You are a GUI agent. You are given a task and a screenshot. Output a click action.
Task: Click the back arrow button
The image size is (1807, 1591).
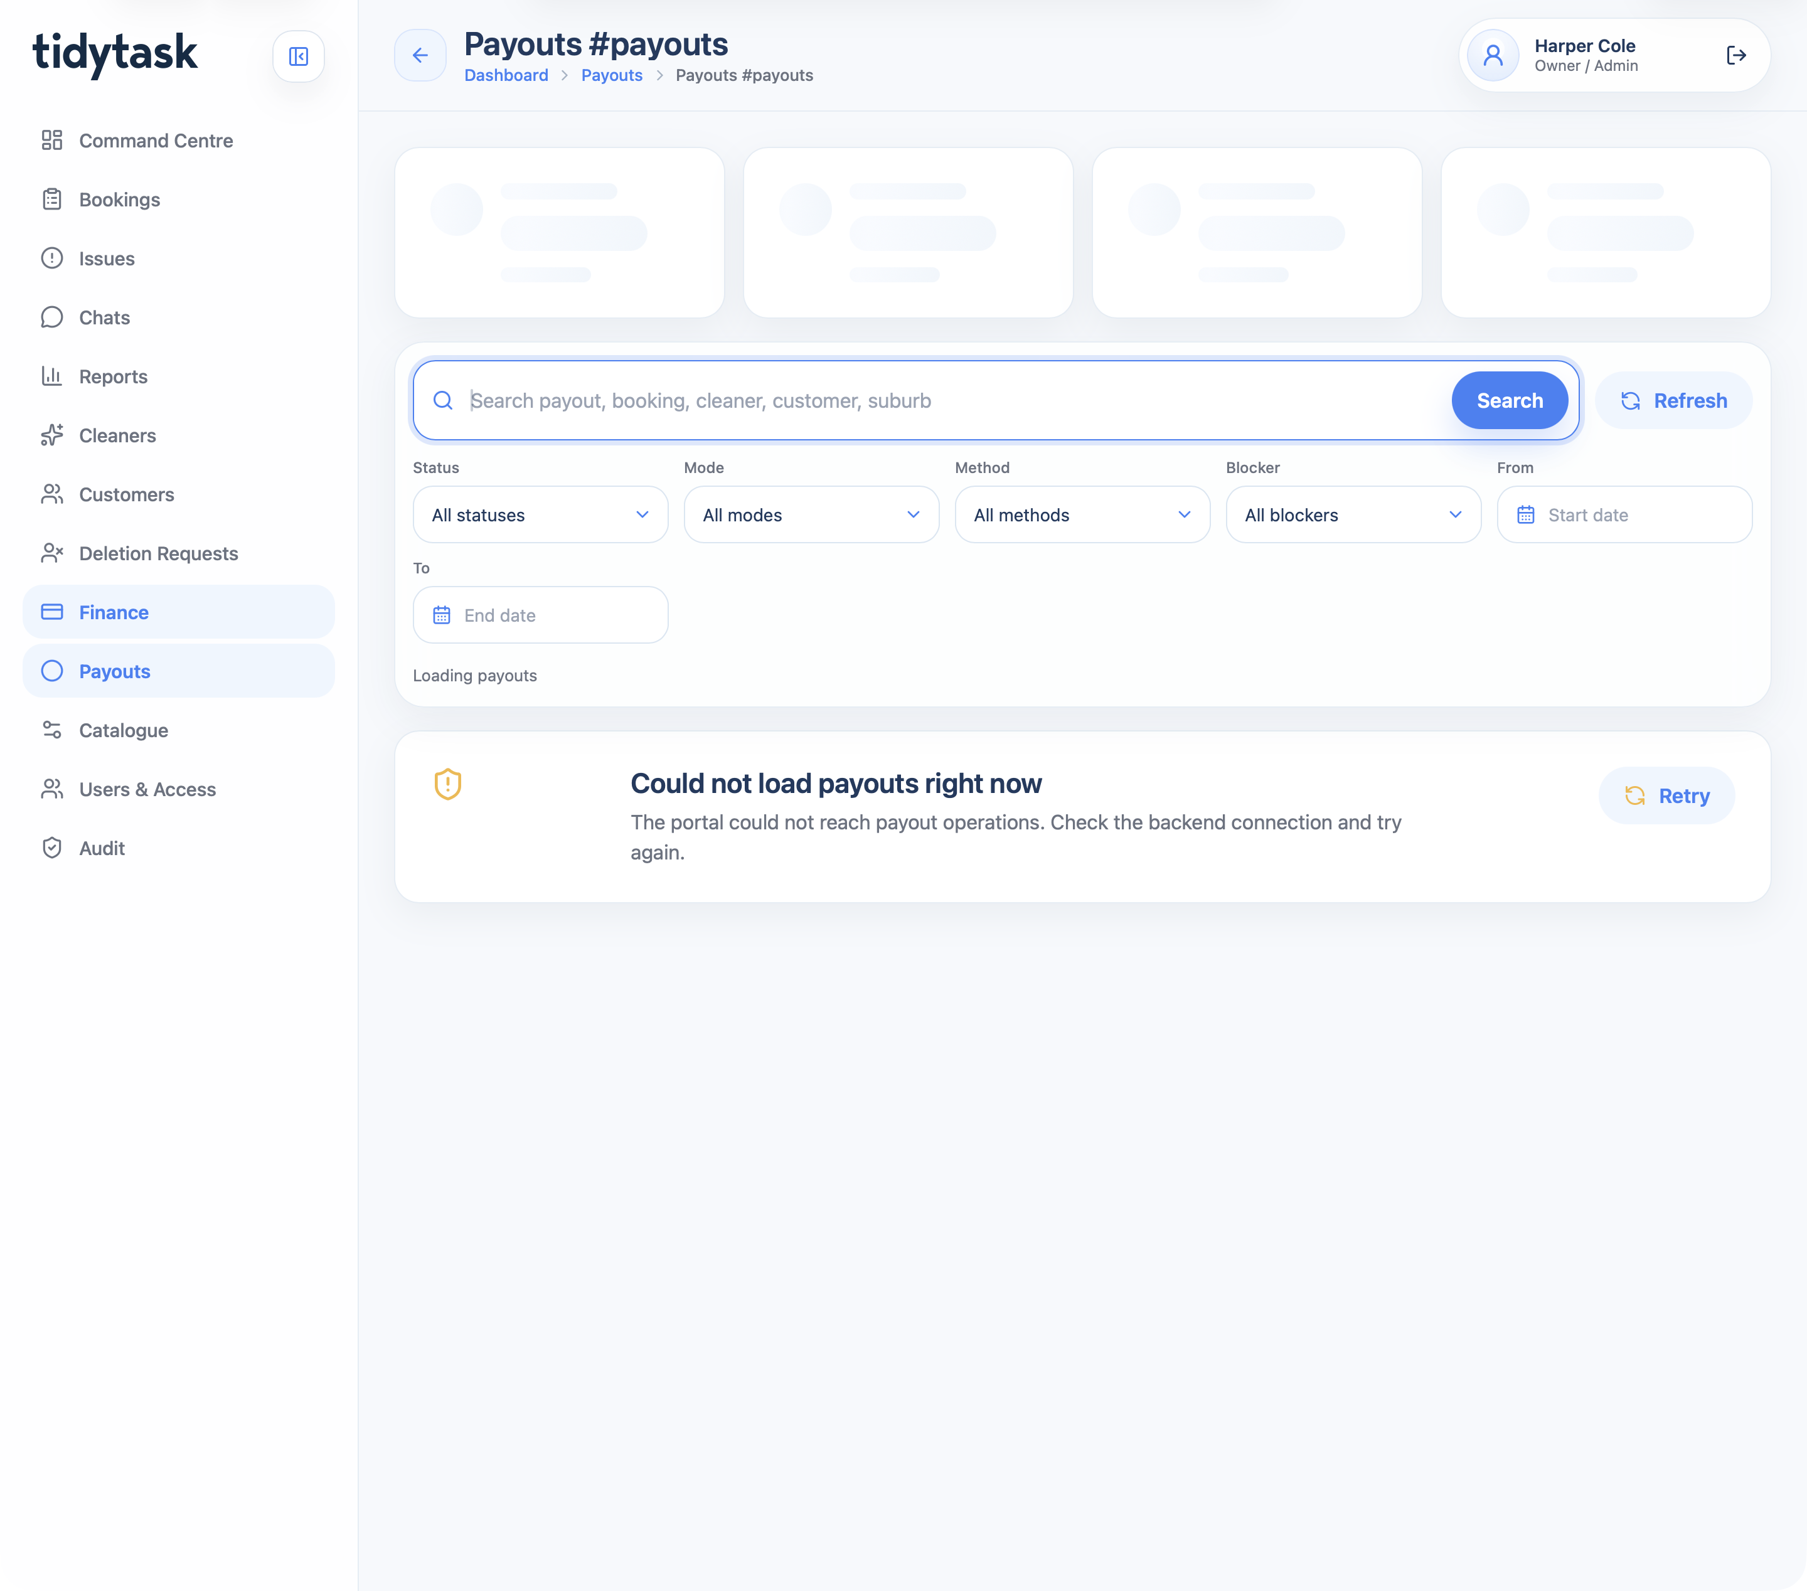[x=420, y=56]
